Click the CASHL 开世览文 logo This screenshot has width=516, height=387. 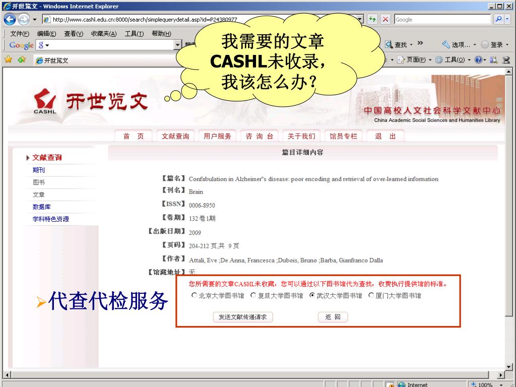pyautogui.click(x=91, y=101)
